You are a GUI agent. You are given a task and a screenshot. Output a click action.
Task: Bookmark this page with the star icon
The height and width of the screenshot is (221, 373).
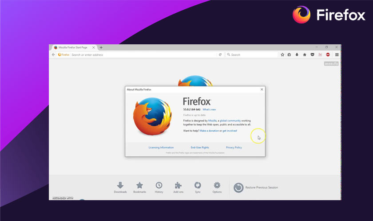click(x=282, y=54)
